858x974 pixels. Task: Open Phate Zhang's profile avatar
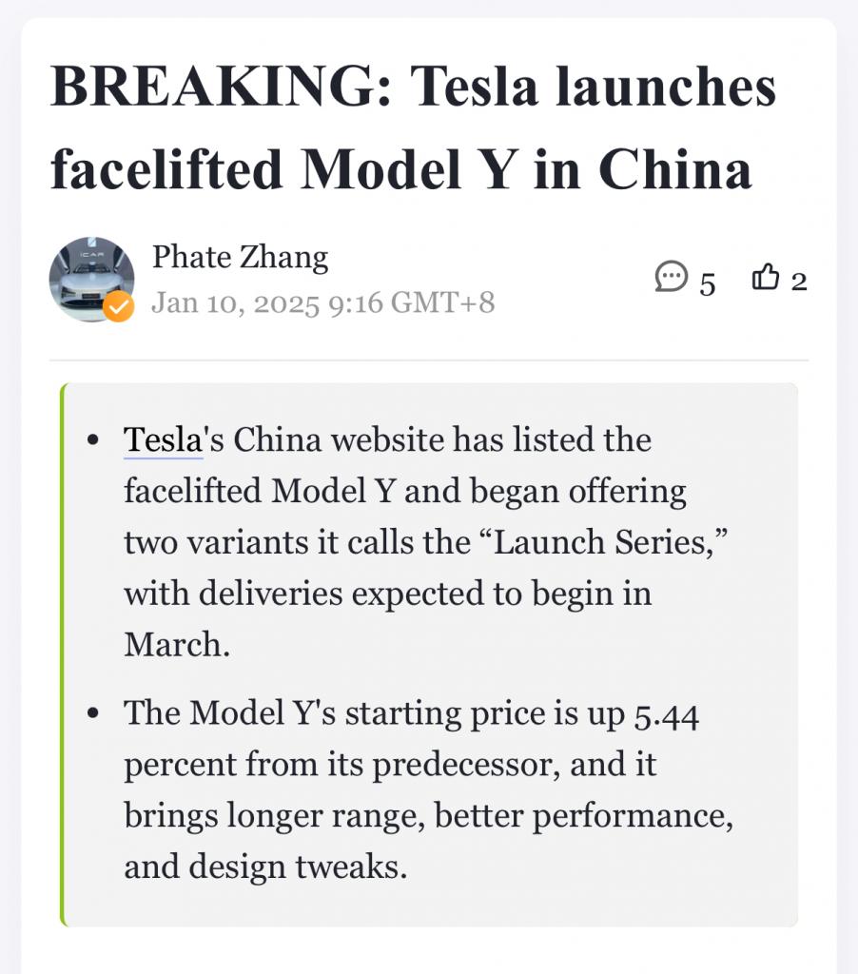coord(91,279)
